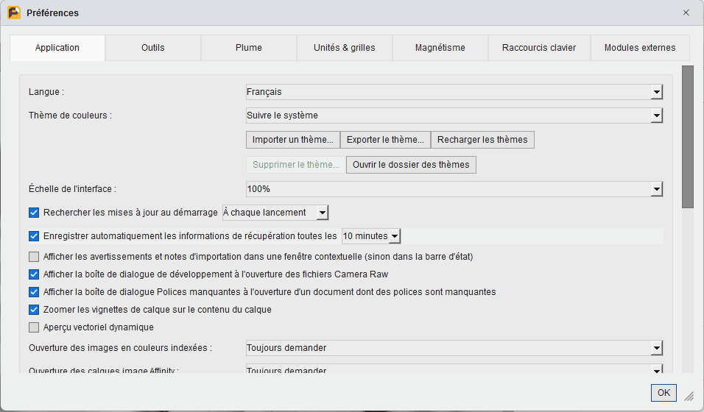Enable Aperçu vectoriel dynamique checkbox

pos(34,327)
